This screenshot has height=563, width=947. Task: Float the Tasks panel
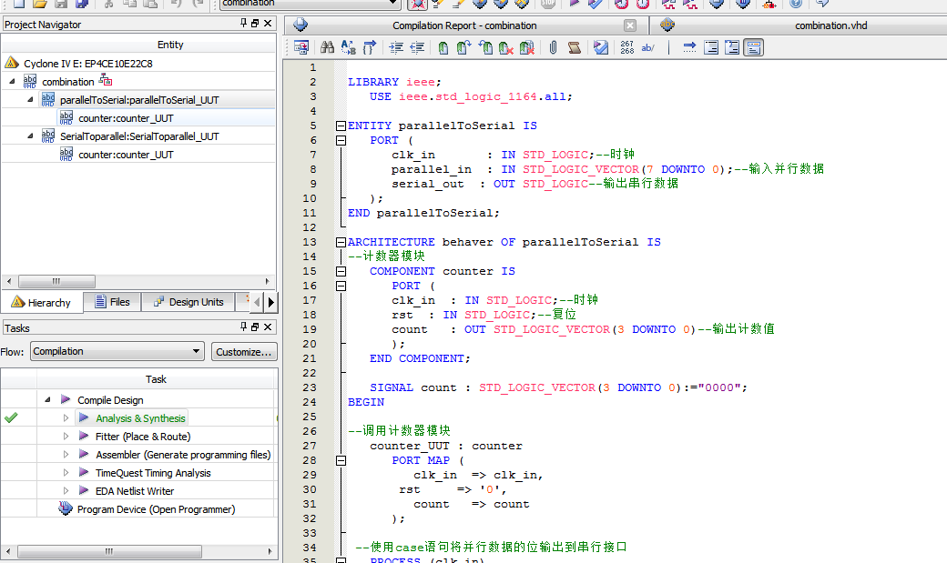tap(255, 327)
